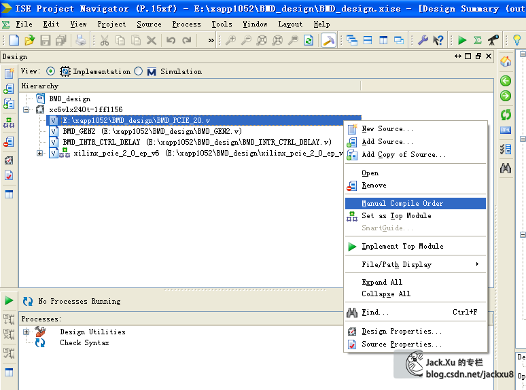526x390 pixels.
Task: Click the Hierarchy column header
Action: coord(190,86)
